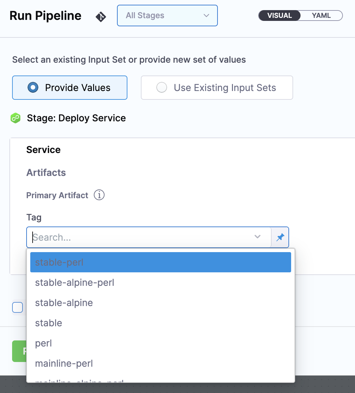The image size is (355, 393).
Task: Switch to the YAML view
Action: (321, 16)
